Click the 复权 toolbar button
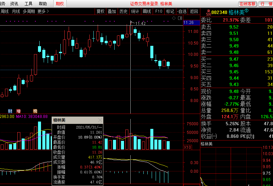This screenshot has width=273, height=186. pyautogui.click(x=100, y=11)
